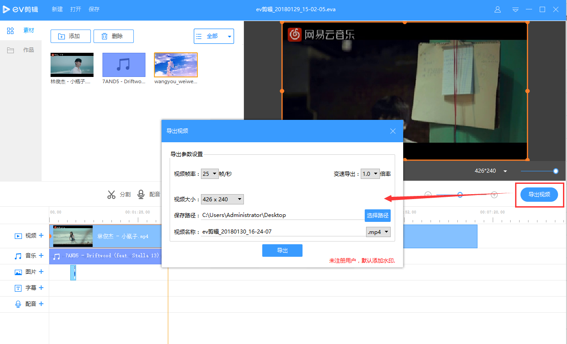Open the .mp4 format dropdown
This screenshot has height=344, width=567.
(379, 232)
